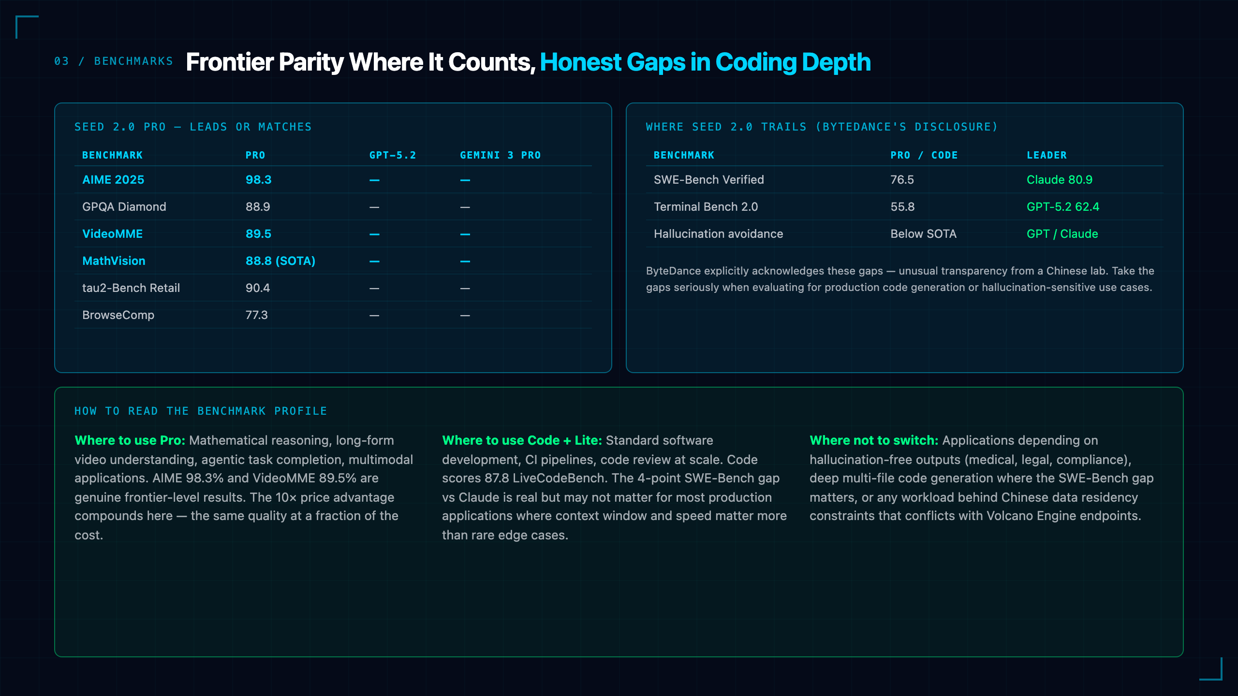Viewport: 1238px width, 696px height.
Task: Click the 'Where to use Pro' heading
Action: pos(130,440)
